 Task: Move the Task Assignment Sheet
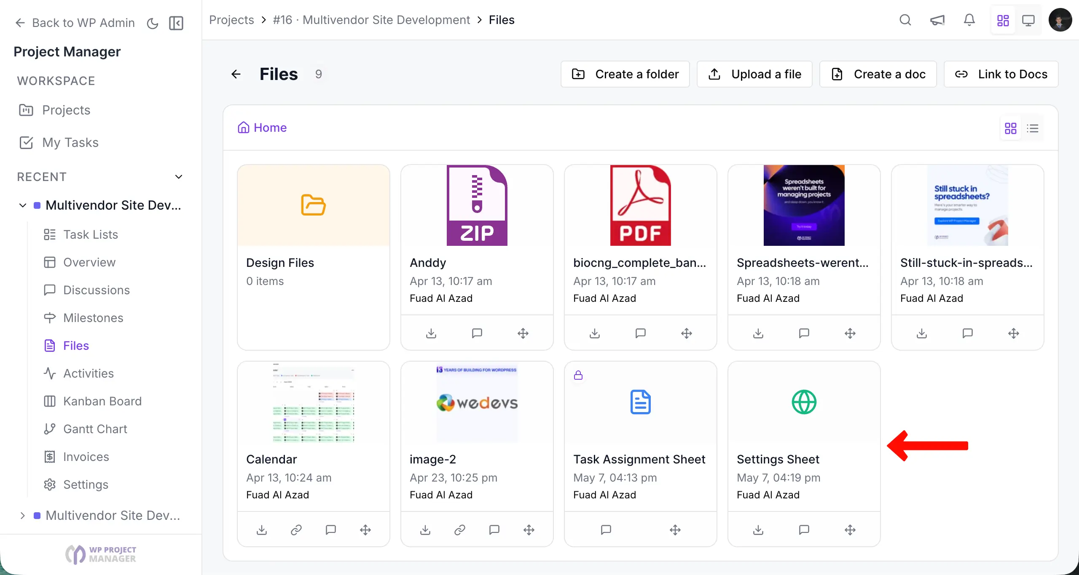(675, 530)
